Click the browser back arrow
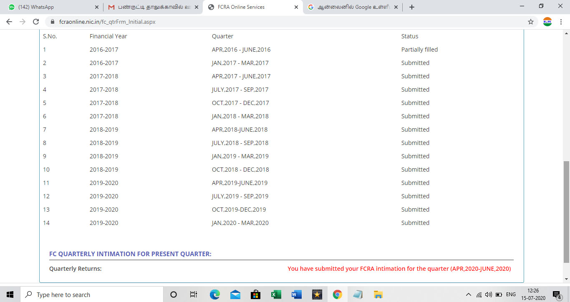 point(9,22)
